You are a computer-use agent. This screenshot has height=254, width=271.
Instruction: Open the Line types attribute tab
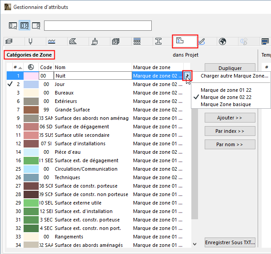point(52,41)
